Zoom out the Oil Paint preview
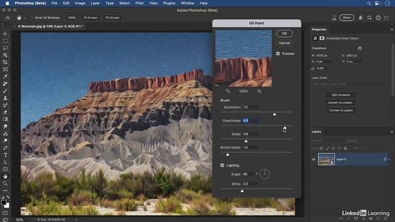The image size is (395, 222). tap(228, 91)
